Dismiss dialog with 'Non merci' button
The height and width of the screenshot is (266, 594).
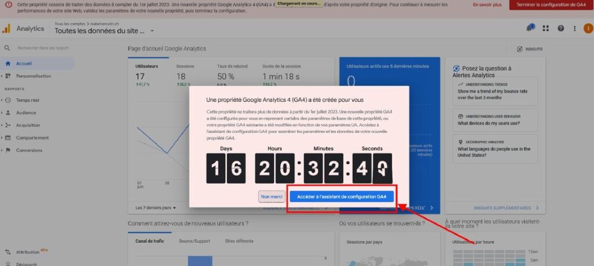[271, 197]
